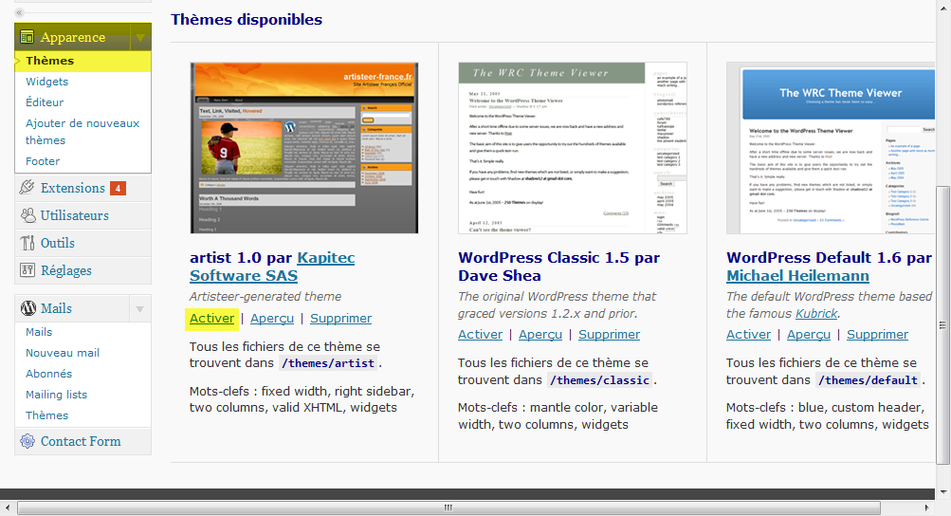Click the /themes/default path text
The image size is (951, 516).
pos(868,380)
